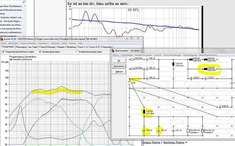Select the TIW 200 XS Chassis 4 speaker symbol
235x146 pixels.
click(x=188, y=130)
